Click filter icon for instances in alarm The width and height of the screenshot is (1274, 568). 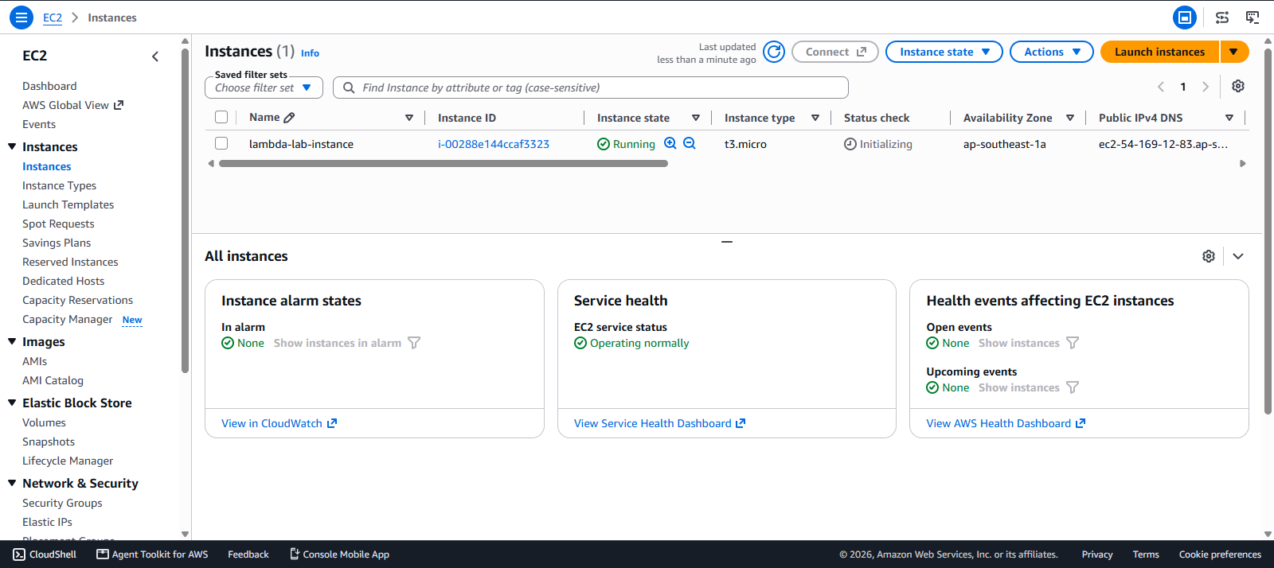click(x=414, y=343)
